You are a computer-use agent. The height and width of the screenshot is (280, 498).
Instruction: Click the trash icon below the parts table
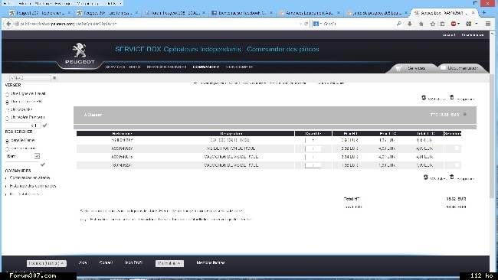[x=451, y=177]
